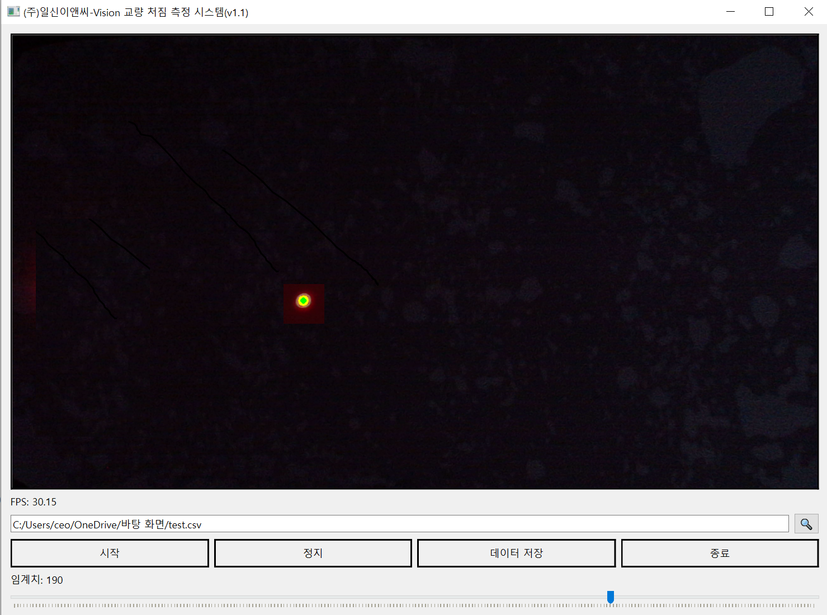Click the FPS: 30.15 readout
This screenshot has width=827, height=615.
click(x=34, y=502)
